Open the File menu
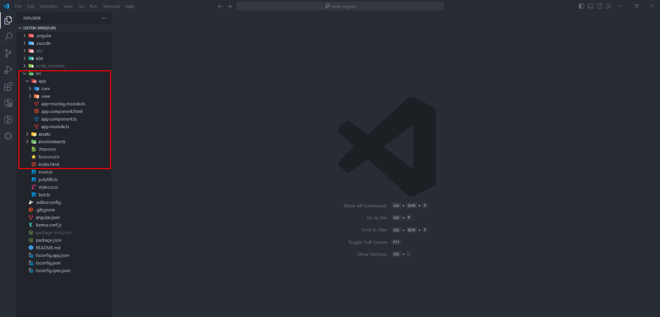 click(18, 6)
